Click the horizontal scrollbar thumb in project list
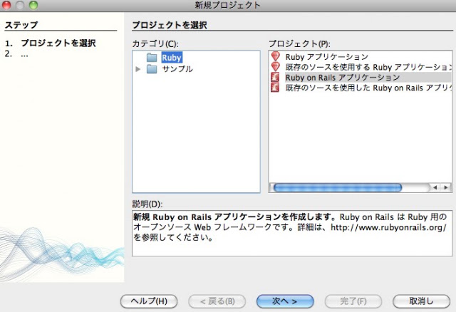The image size is (456, 312). [x=337, y=187]
